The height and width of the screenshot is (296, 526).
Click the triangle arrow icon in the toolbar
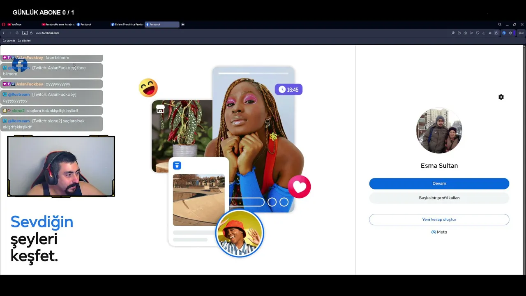[471, 33]
